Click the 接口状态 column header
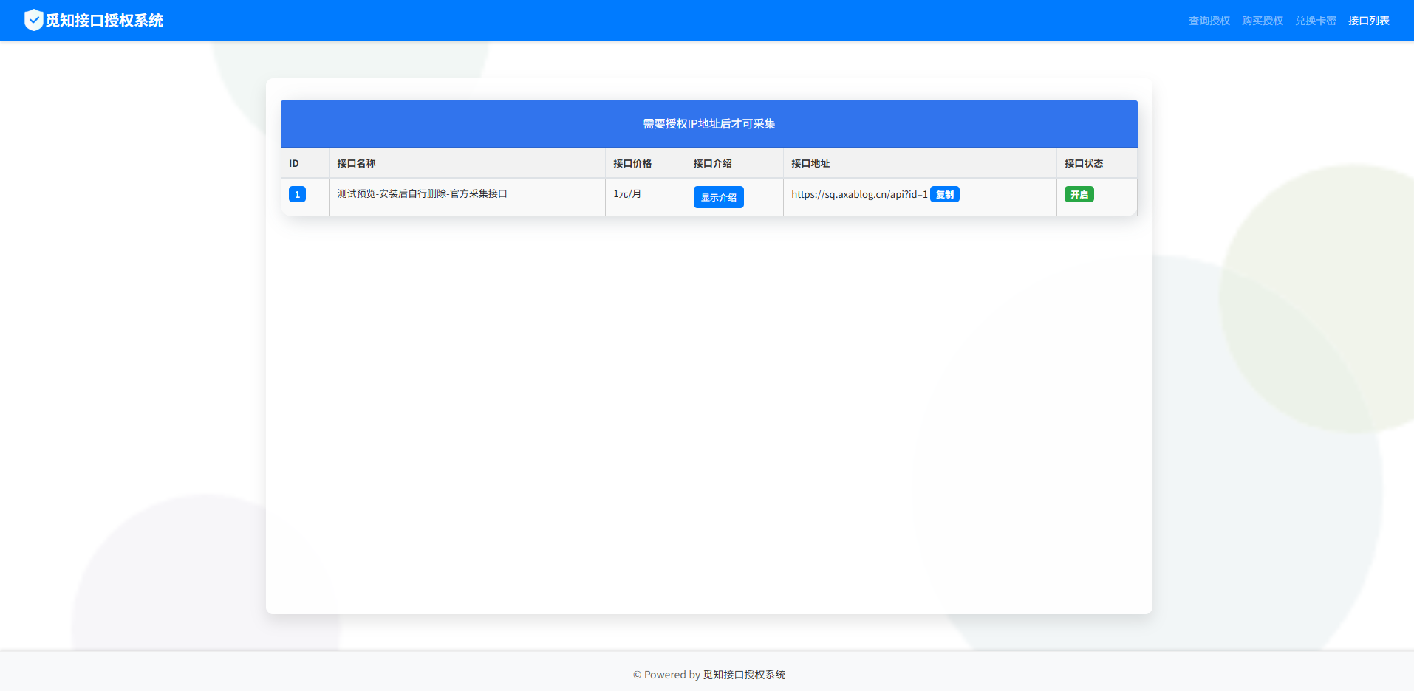 click(1083, 163)
